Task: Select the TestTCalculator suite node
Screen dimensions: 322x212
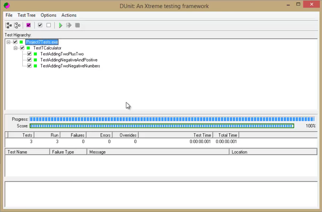Action: pos(47,48)
